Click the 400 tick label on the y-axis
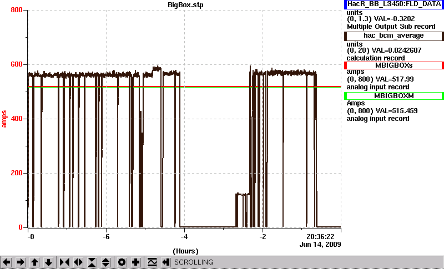 point(17,119)
